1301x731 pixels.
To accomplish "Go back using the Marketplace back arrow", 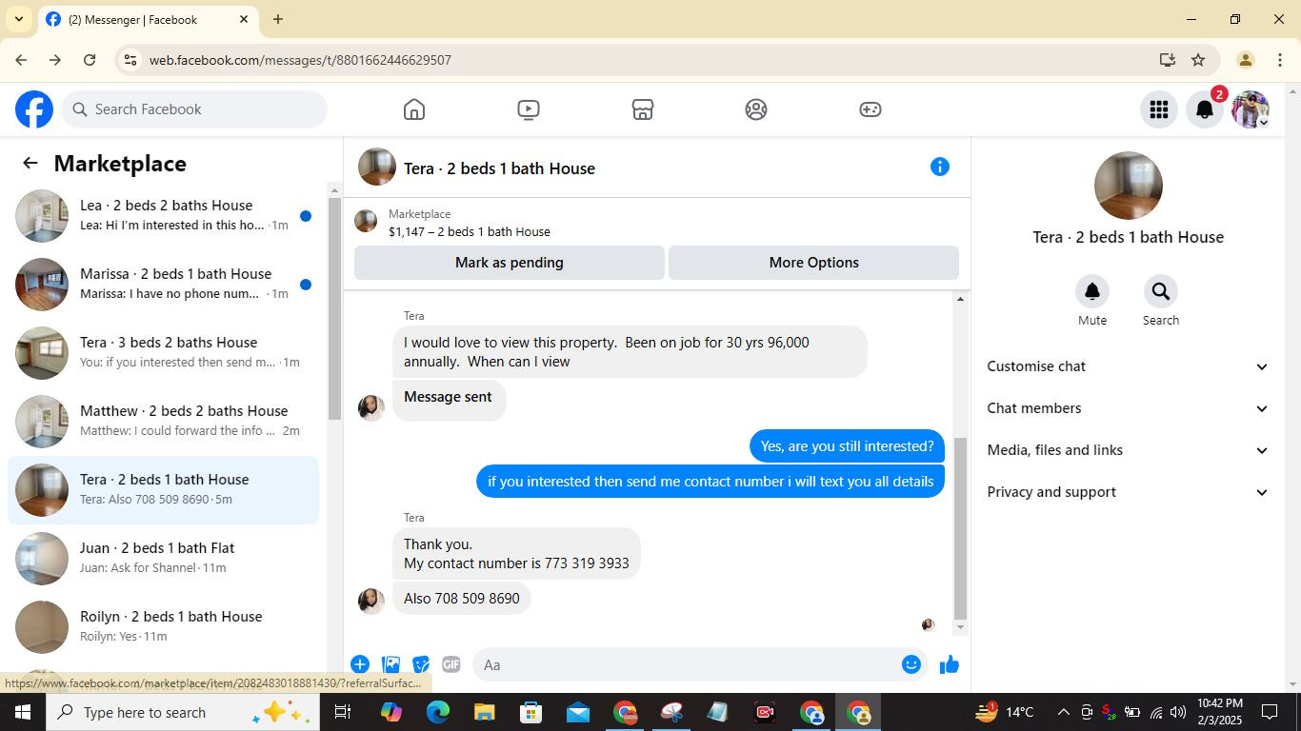I will pyautogui.click(x=30, y=163).
